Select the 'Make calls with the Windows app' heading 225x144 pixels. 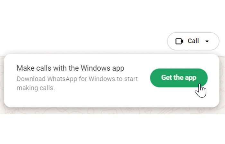(x=70, y=68)
